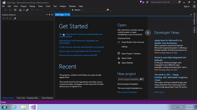
Task: Open the Debug menu
Action: [x=32, y=6]
